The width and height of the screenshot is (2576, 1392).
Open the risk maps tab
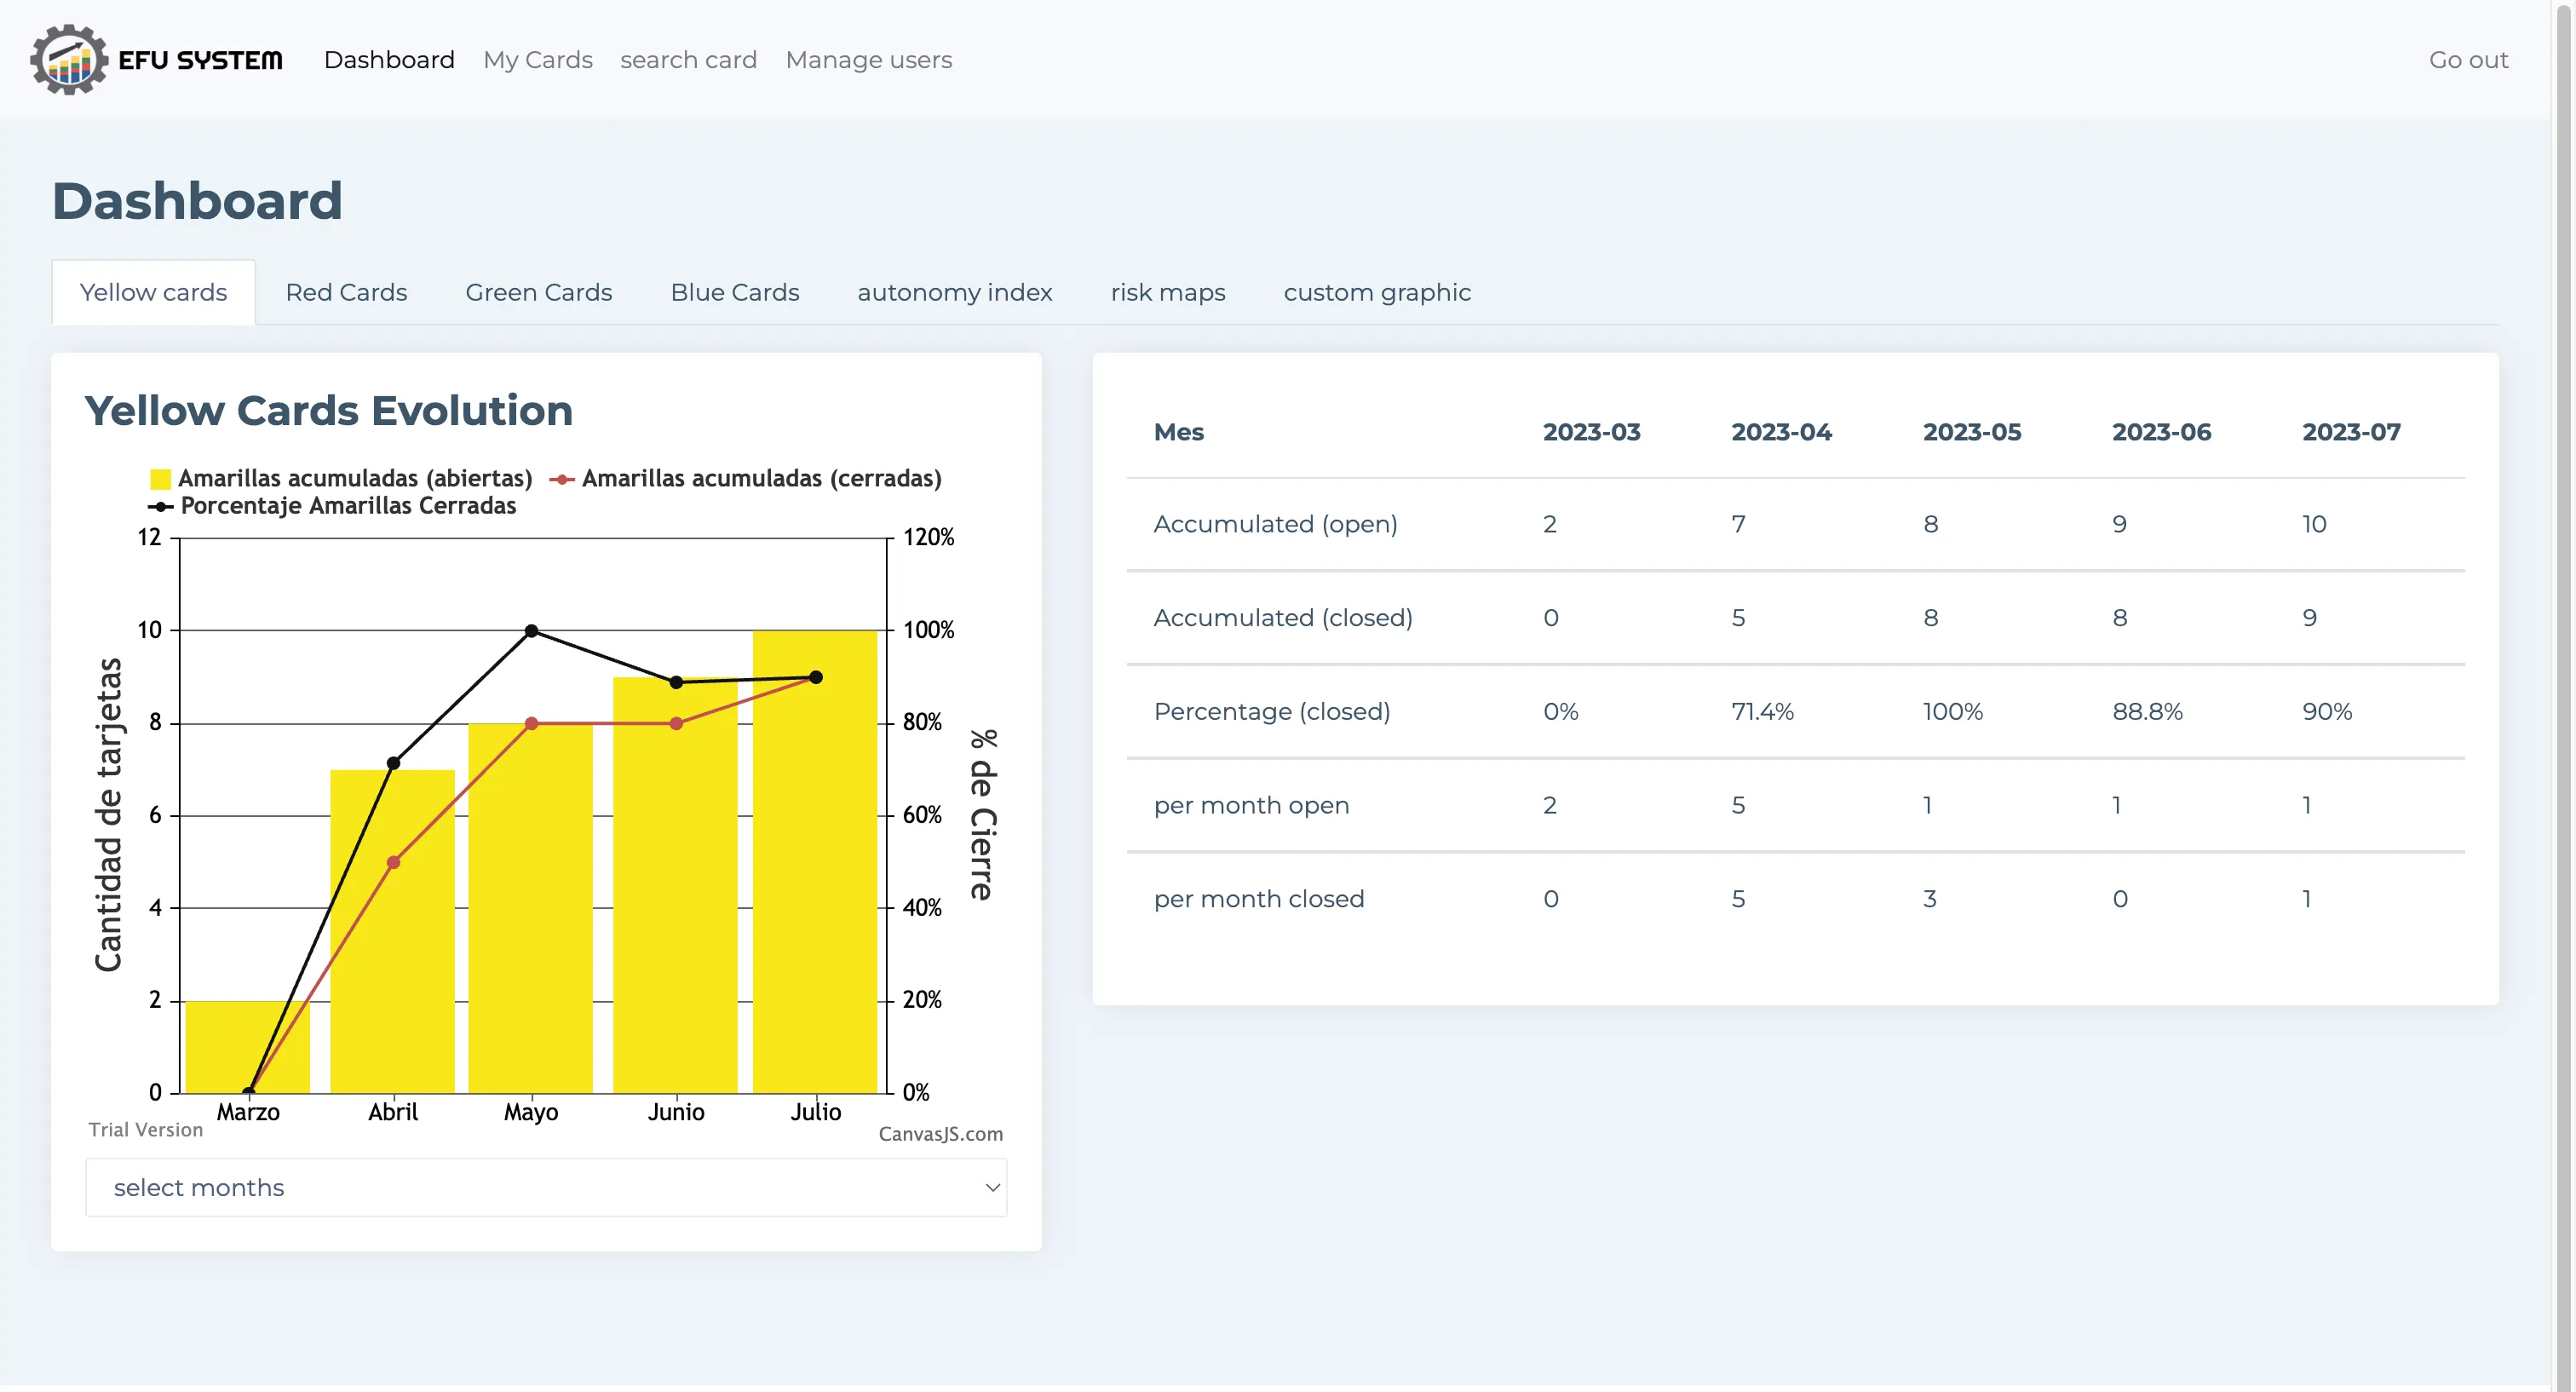pos(1167,292)
